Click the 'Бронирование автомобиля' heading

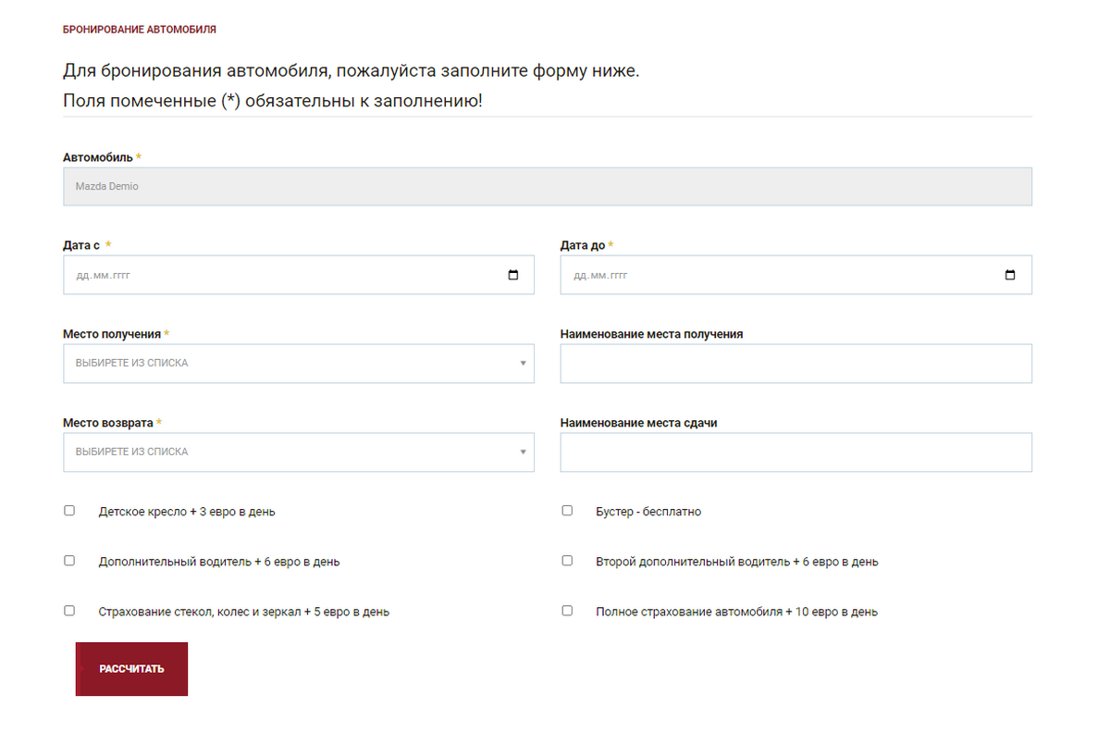(x=140, y=30)
